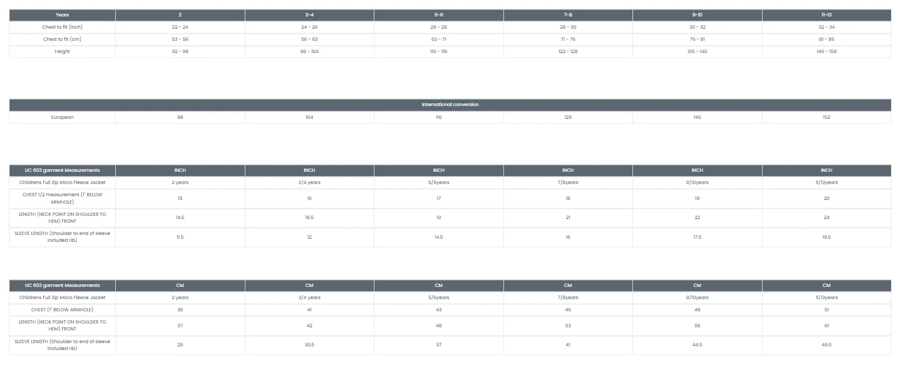Click 'UC 603 garment Measurements' inch table header
Viewport: 898px width, 367px height.
click(x=62, y=170)
